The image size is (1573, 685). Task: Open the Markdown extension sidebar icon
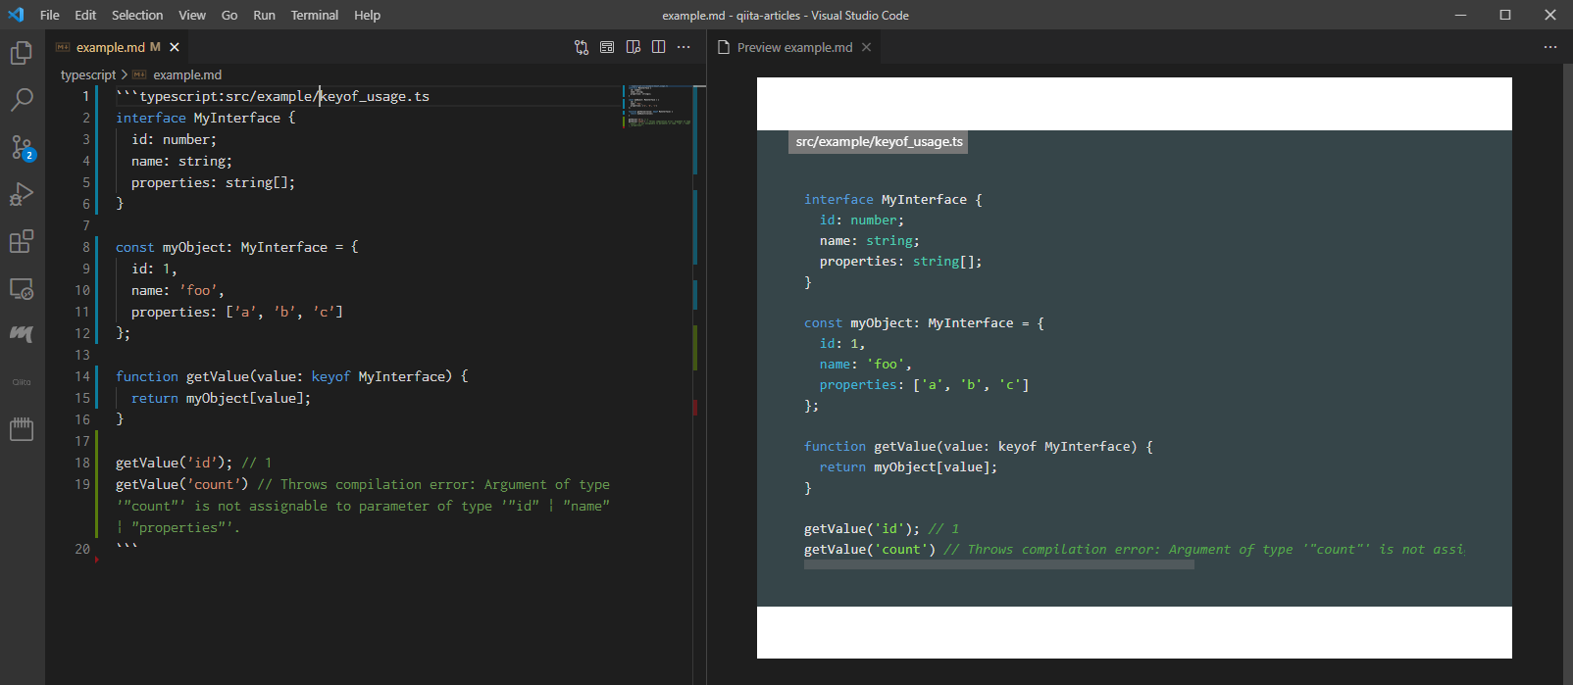coord(22,334)
